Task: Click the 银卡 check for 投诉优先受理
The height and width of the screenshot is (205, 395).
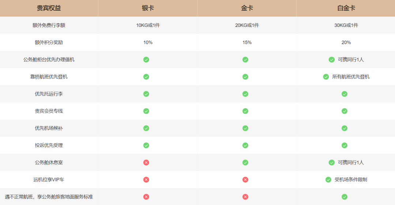Action: [146, 145]
